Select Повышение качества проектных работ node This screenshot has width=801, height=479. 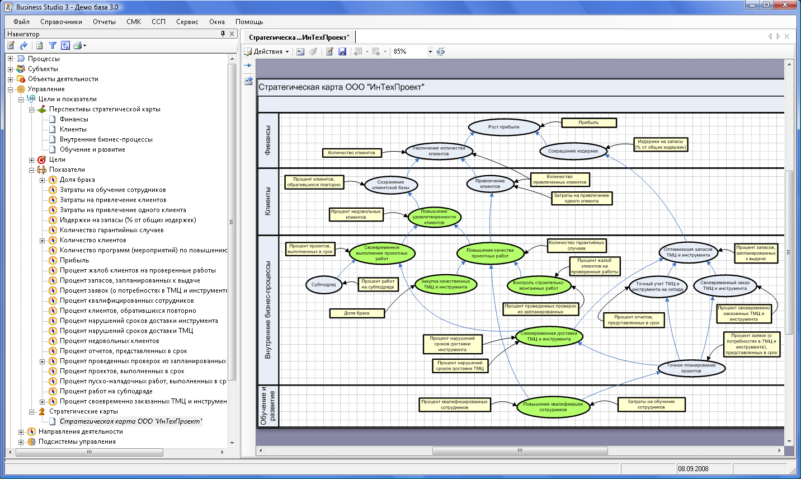tap(490, 253)
